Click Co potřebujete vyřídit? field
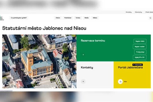153x102 pixels. point(19,18)
